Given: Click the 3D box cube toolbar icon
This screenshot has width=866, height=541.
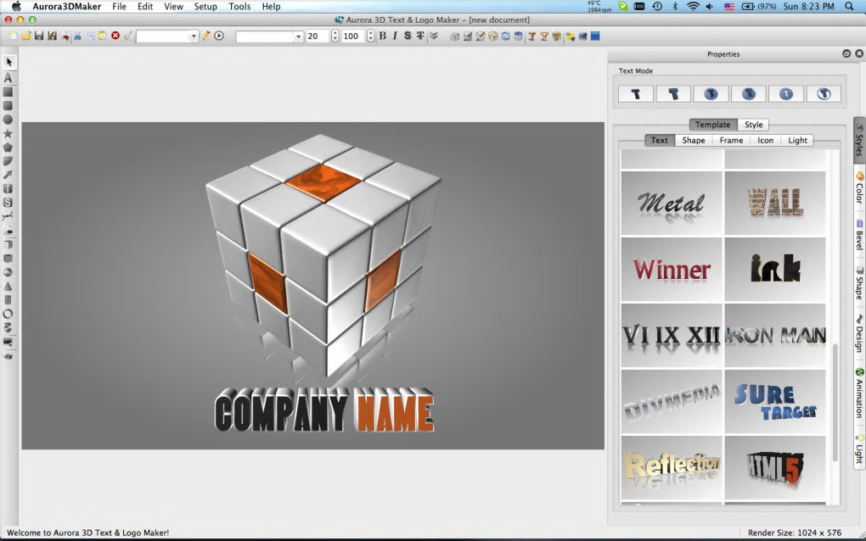Looking at the screenshot, I should point(493,36).
